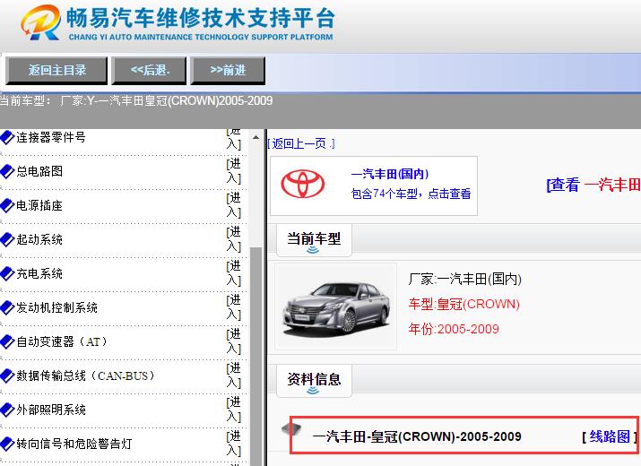Select 充电系统 list item text
The height and width of the screenshot is (466, 641).
pyautogui.click(x=39, y=273)
